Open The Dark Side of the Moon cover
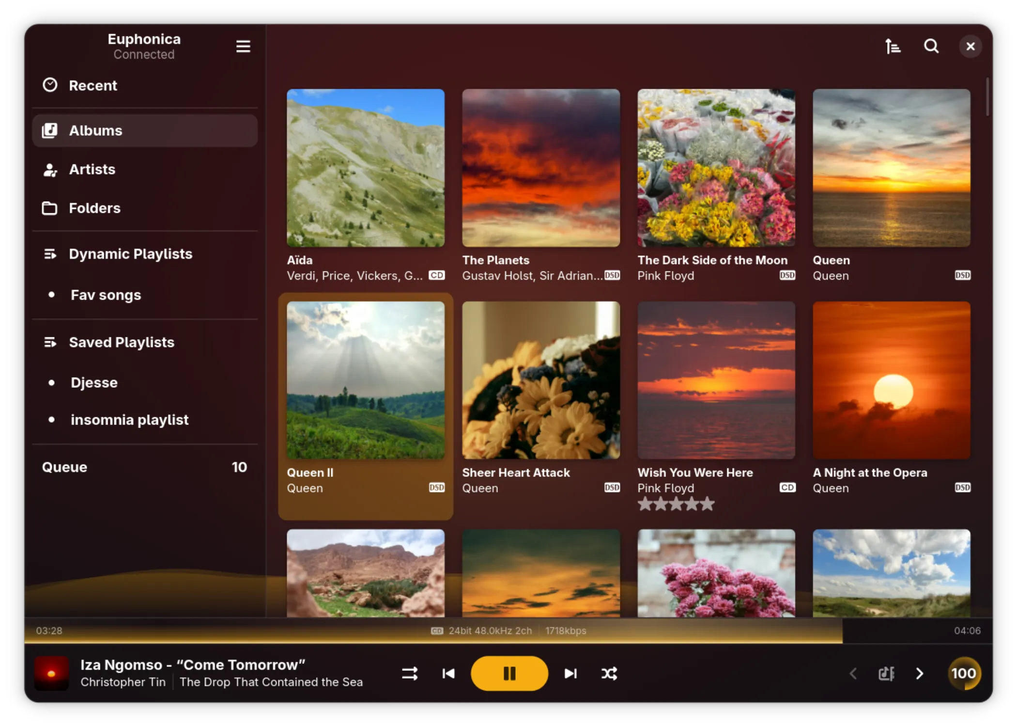This screenshot has height=727, width=1017. point(716,168)
